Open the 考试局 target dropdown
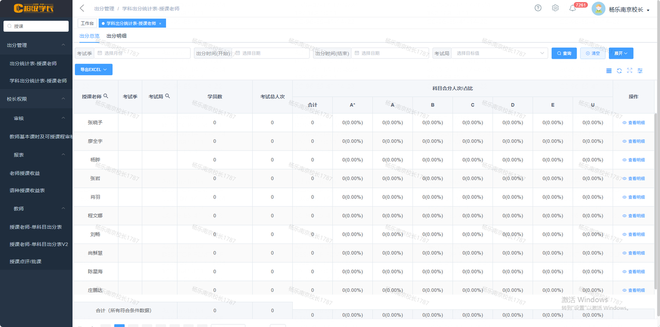 click(x=499, y=53)
